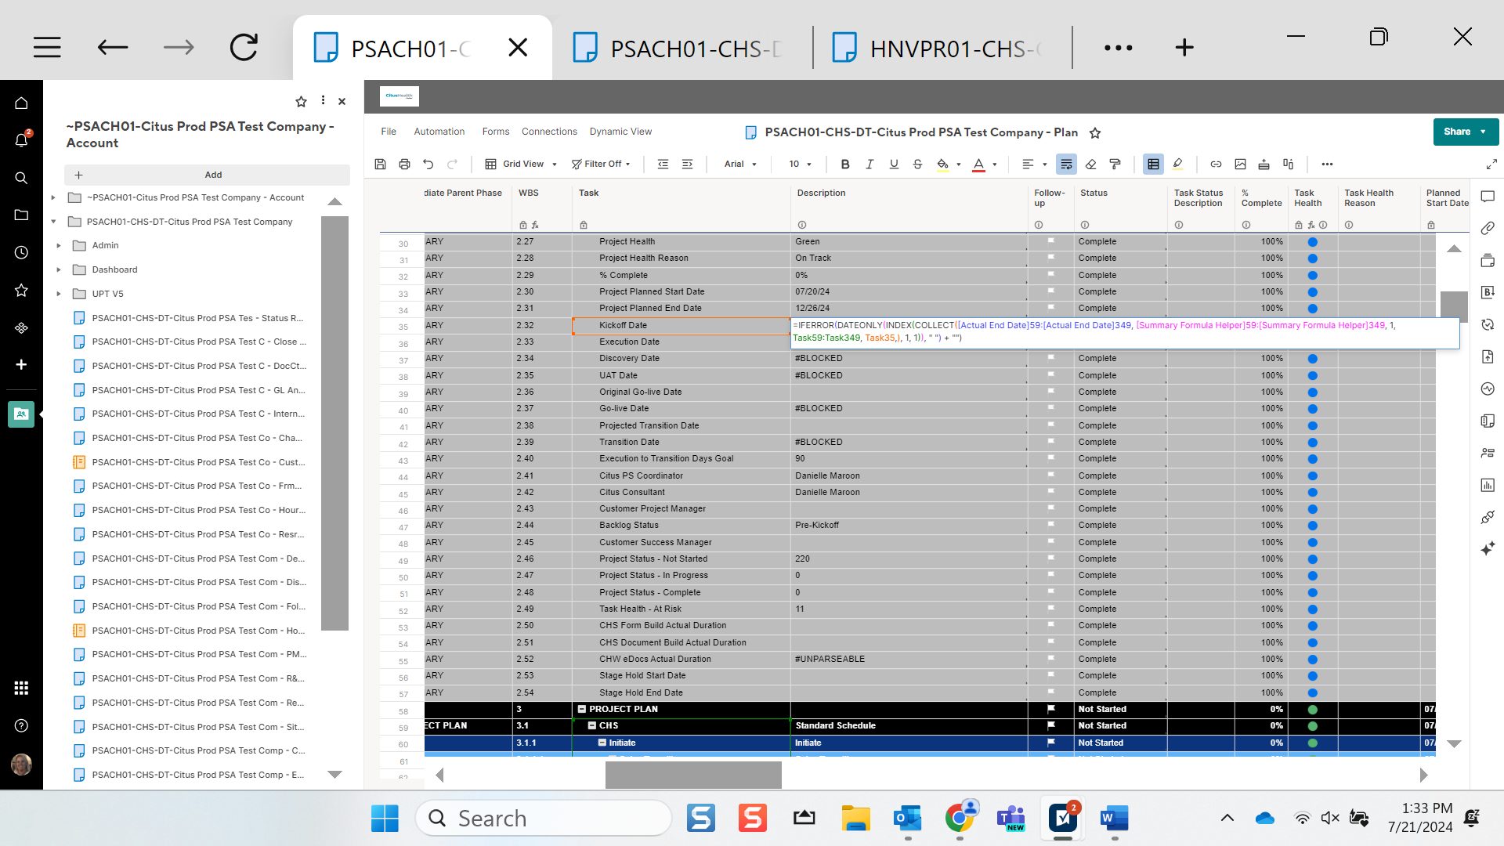Open the Automation menu
Screen dimensions: 1504x846
tap(439, 132)
